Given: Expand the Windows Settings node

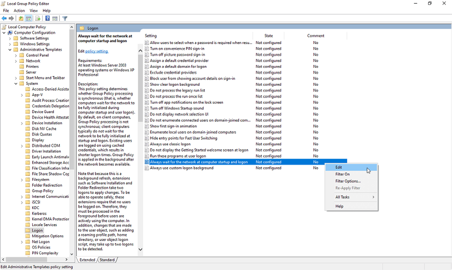Looking at the screenshot, I should 10,44.
